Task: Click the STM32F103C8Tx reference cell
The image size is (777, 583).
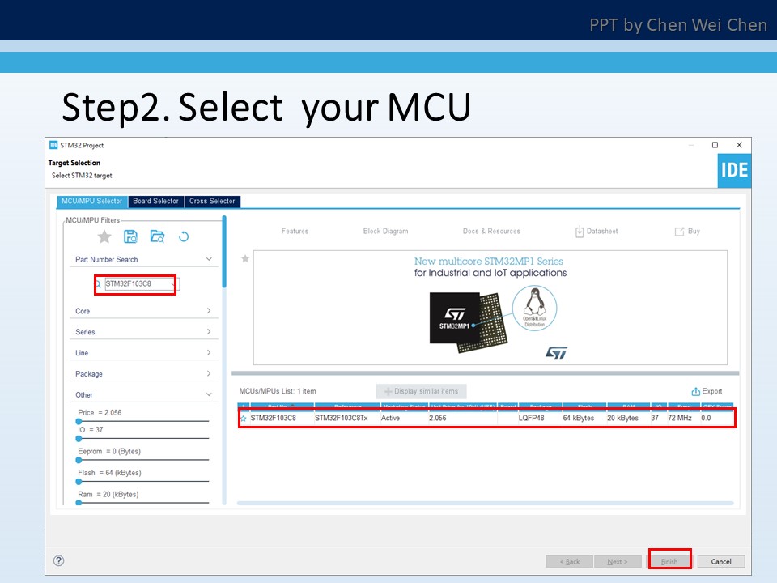Action: 342,418
